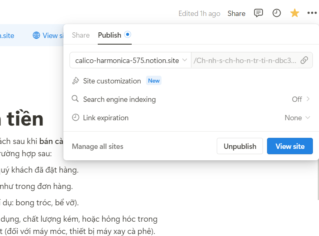Select the Publish tab

click(x=110, y=35)
